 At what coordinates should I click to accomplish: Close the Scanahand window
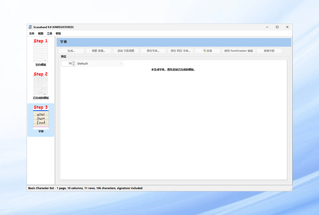pos(287,27)
